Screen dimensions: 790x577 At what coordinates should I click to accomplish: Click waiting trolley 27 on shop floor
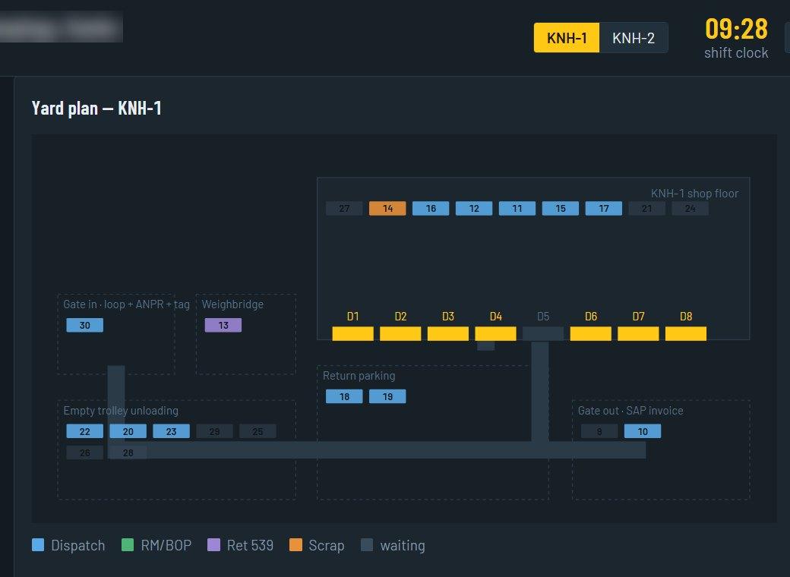(x=344, y=209)
